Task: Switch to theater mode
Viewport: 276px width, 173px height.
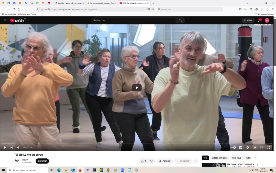Action: (x=261, y=147)
